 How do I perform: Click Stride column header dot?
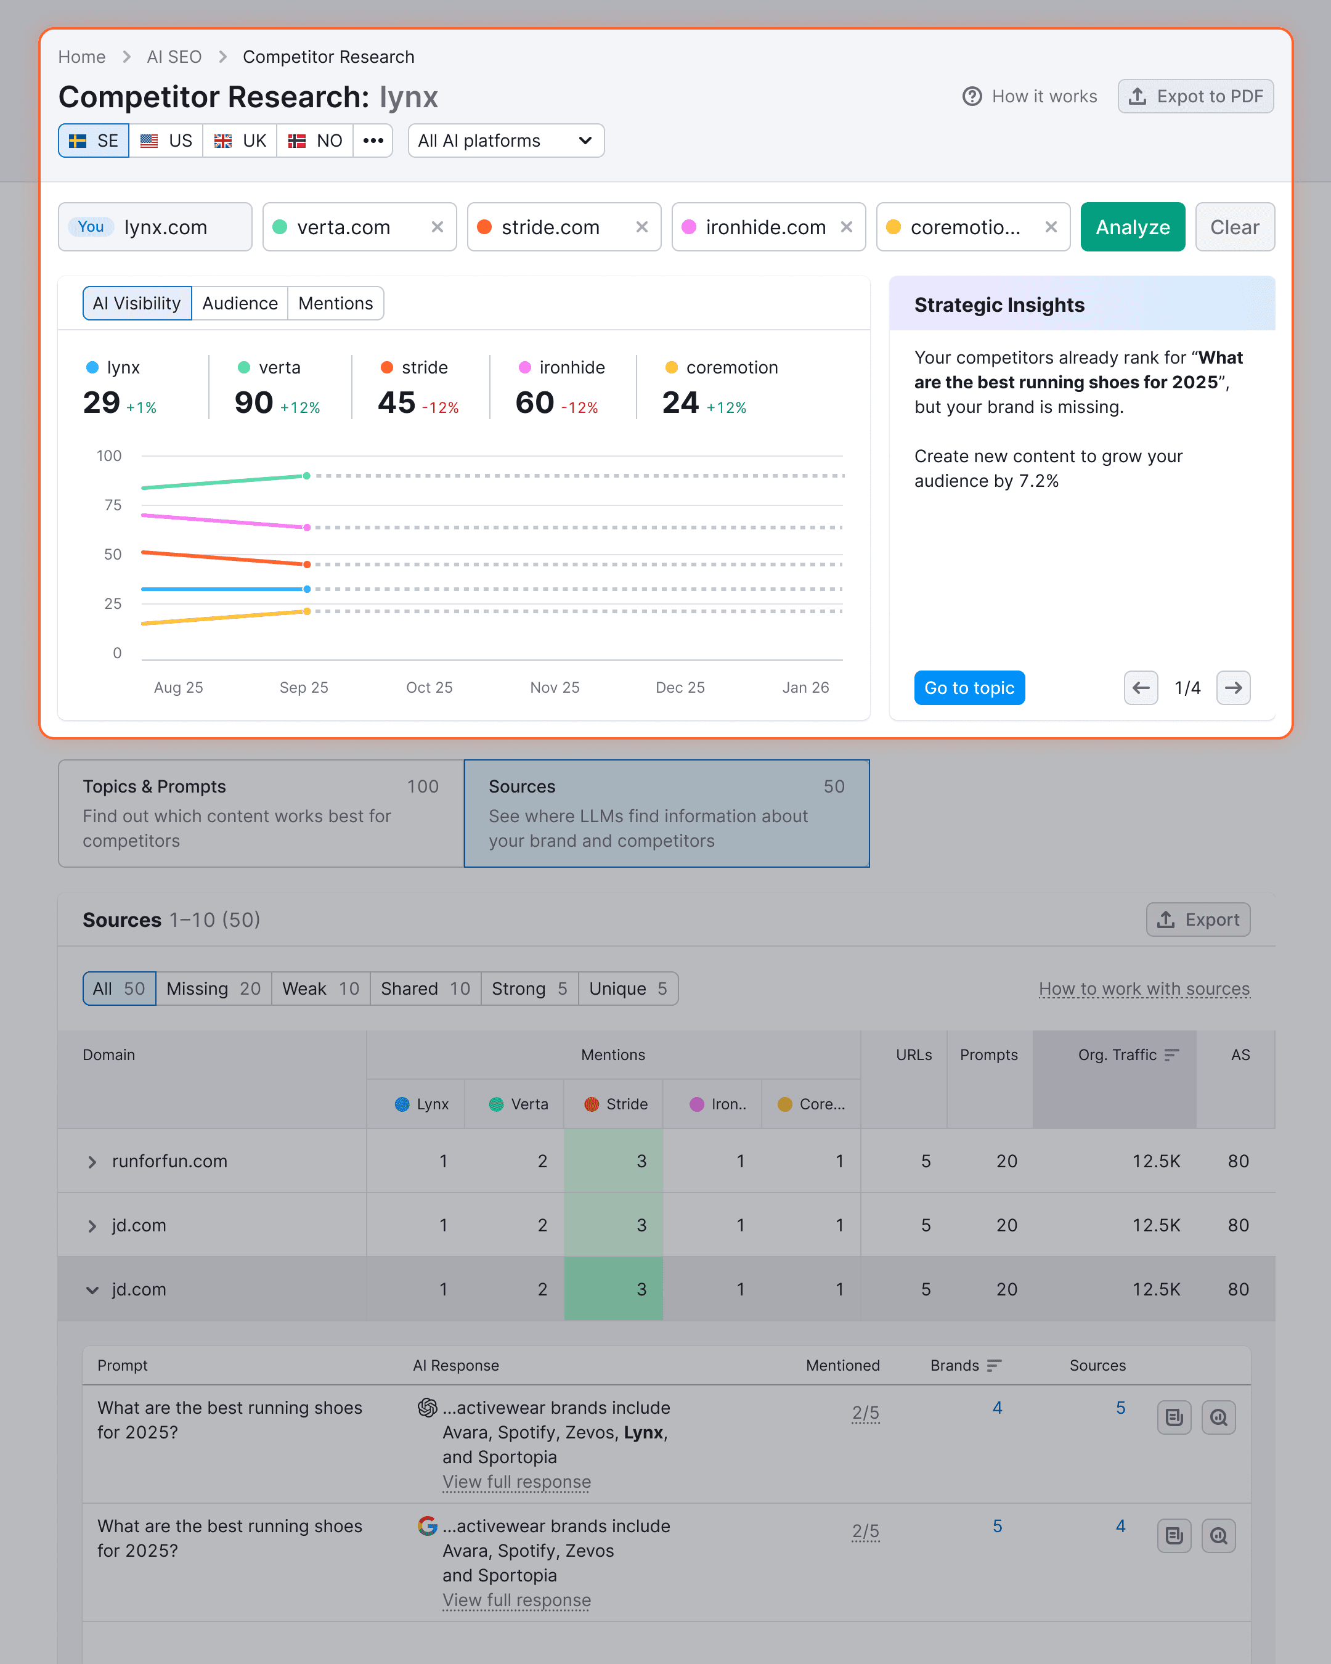[x=592, y=1104]
